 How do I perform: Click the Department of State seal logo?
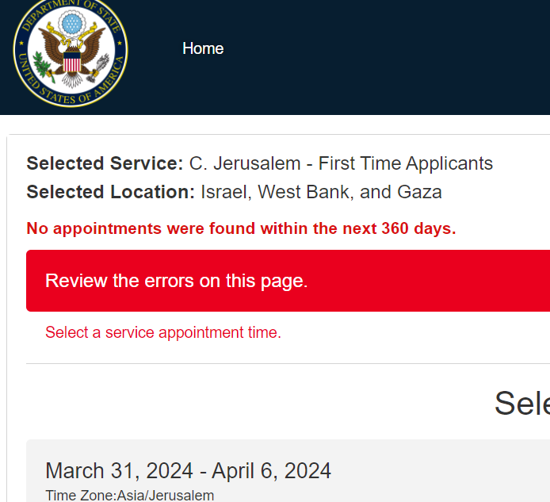71,52
